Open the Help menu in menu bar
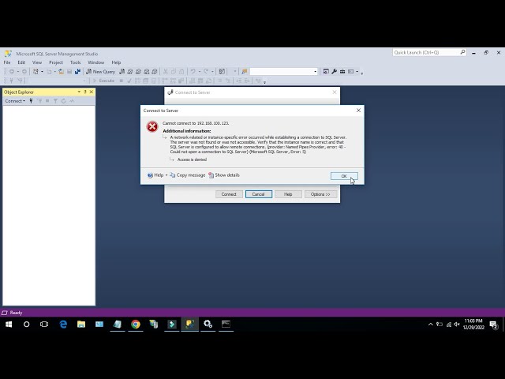The width and height of the screenshot is (505, 379). (116, 62)
